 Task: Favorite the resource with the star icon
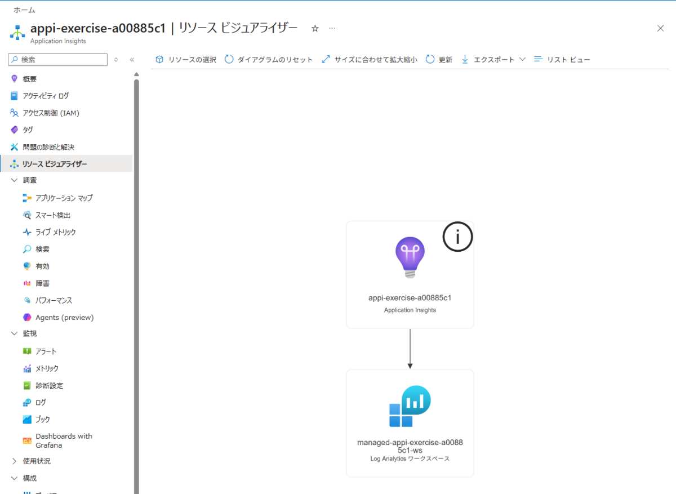click(x=315, y=28)
